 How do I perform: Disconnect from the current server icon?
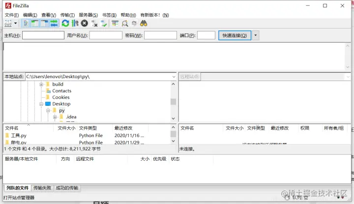point(94,23)
